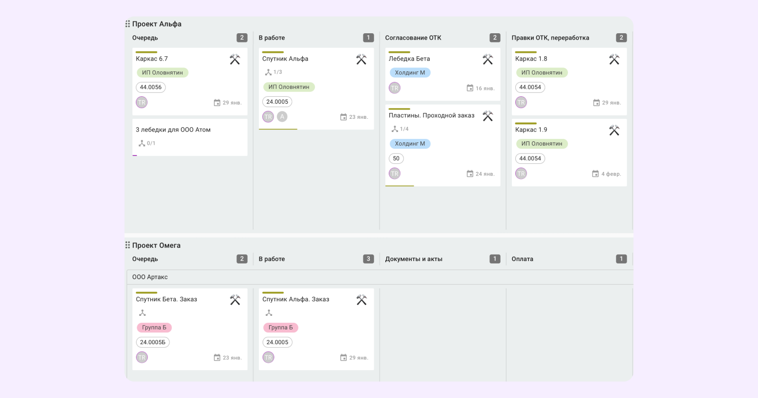Click the gray A avatar on Спутник Альфа
The width and height of the screenshot is (758, 398).
point(282,117)
